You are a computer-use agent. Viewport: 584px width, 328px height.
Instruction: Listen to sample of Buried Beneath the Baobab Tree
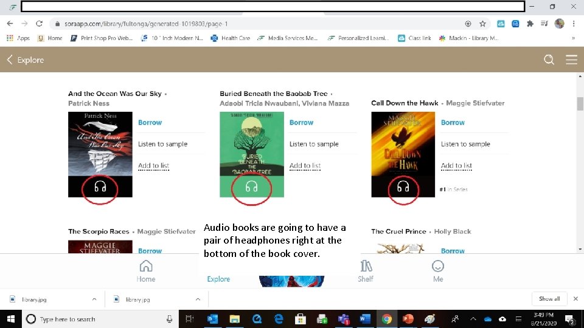pyautogui.click(x=314, y=144)
